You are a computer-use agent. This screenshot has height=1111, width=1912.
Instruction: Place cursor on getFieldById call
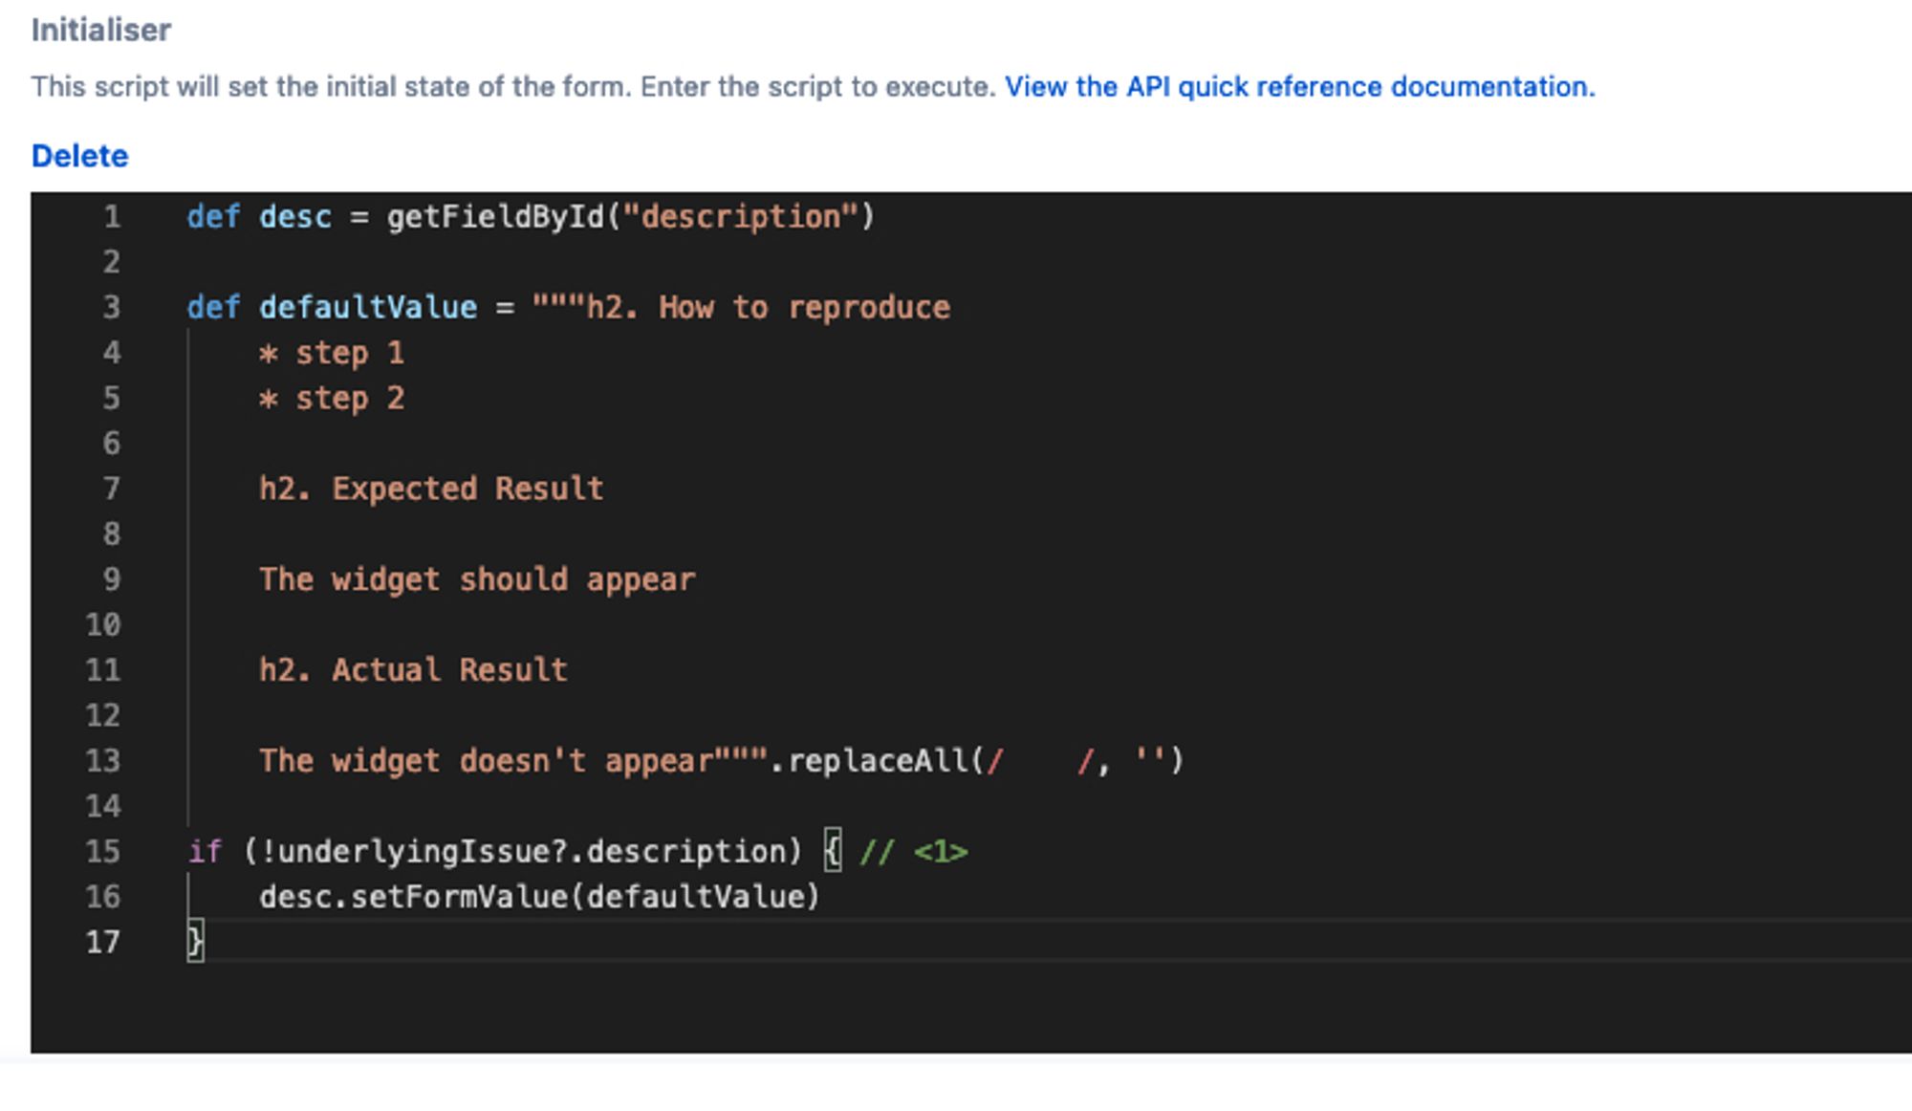(x=495, y=217)
